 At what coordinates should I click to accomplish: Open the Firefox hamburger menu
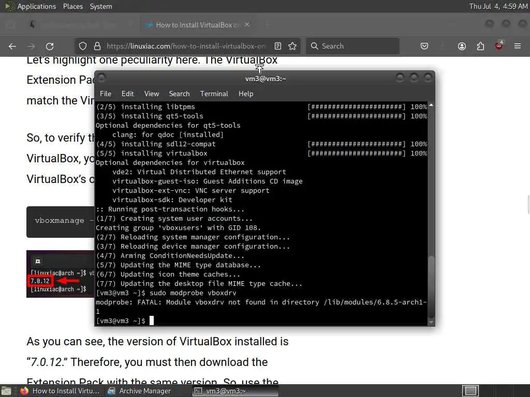point(518,46)
